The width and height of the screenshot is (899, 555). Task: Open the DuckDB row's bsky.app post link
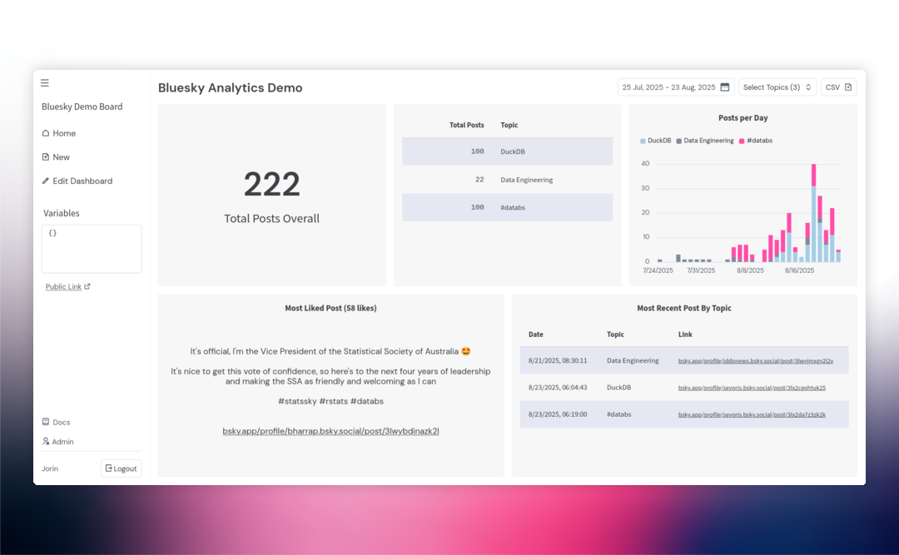752,387
